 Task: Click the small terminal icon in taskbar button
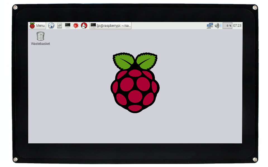point(93,26)
